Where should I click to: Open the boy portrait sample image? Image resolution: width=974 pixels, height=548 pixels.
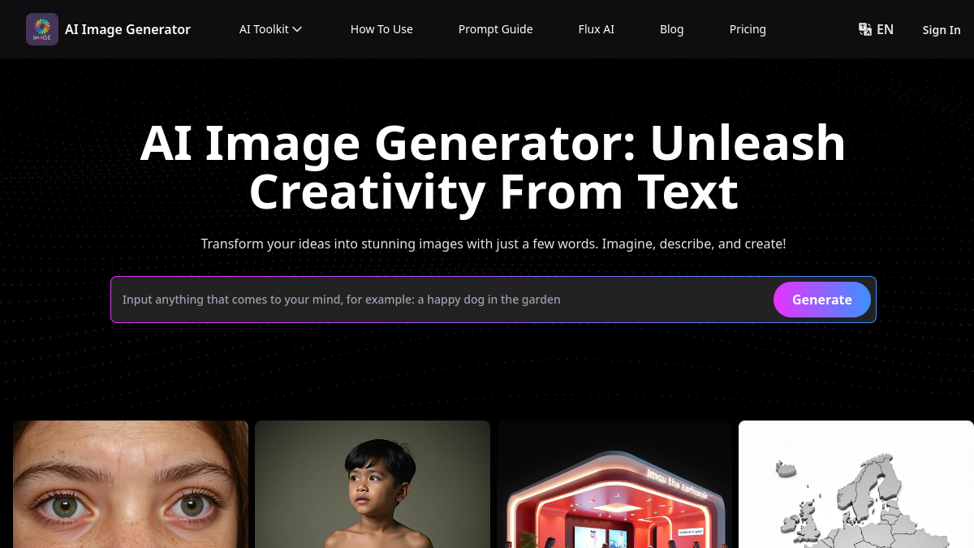tap(373, 484)
